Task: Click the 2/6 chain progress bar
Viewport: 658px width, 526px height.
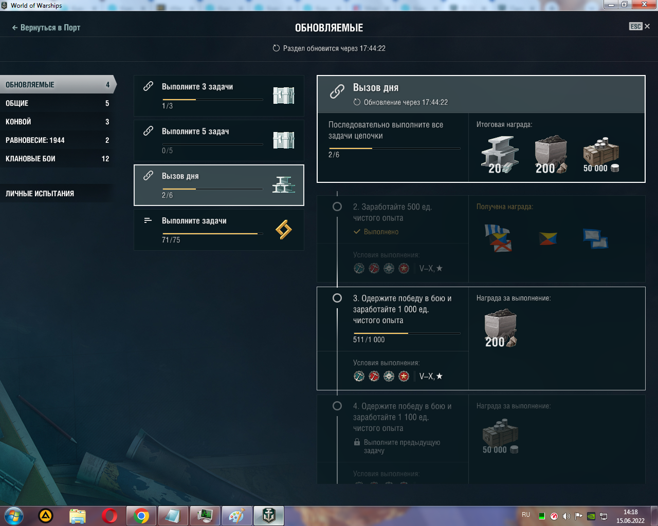Action: point(394,148)
